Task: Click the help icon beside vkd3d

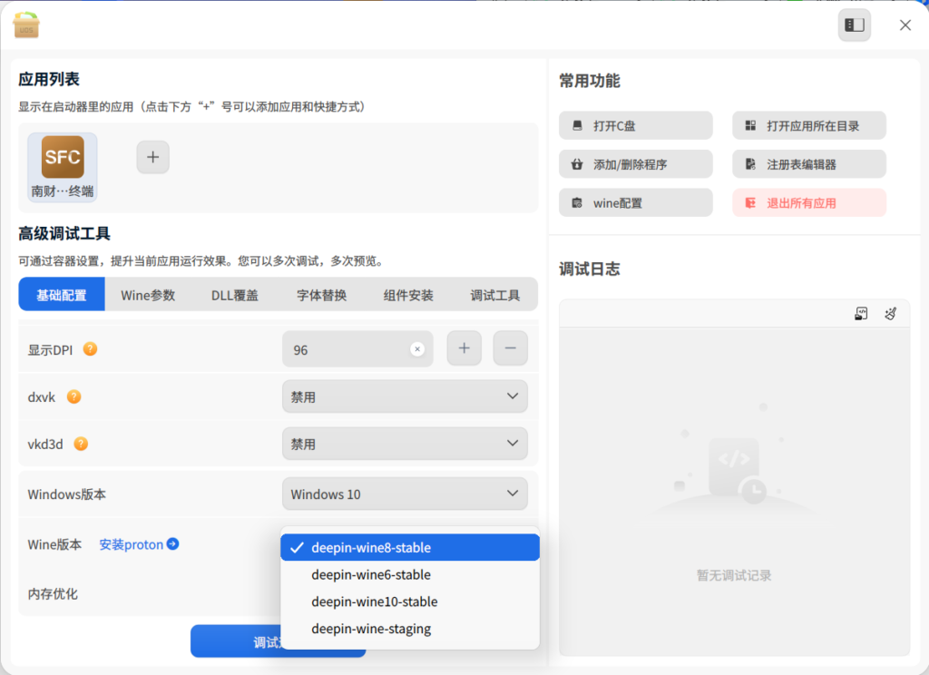Action: click(81, 444)
